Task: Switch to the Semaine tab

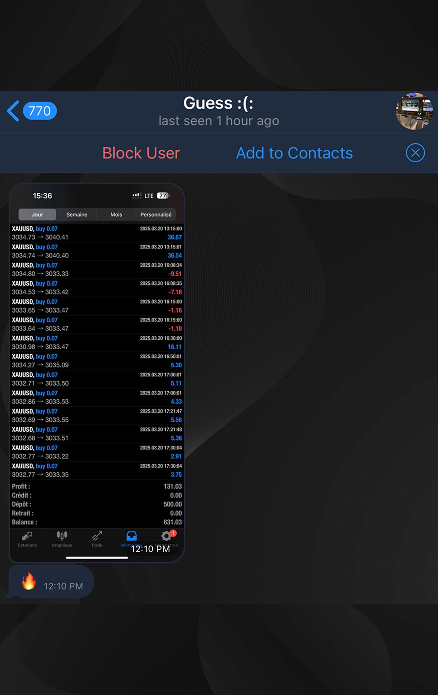Action: [x=77, y=214]
